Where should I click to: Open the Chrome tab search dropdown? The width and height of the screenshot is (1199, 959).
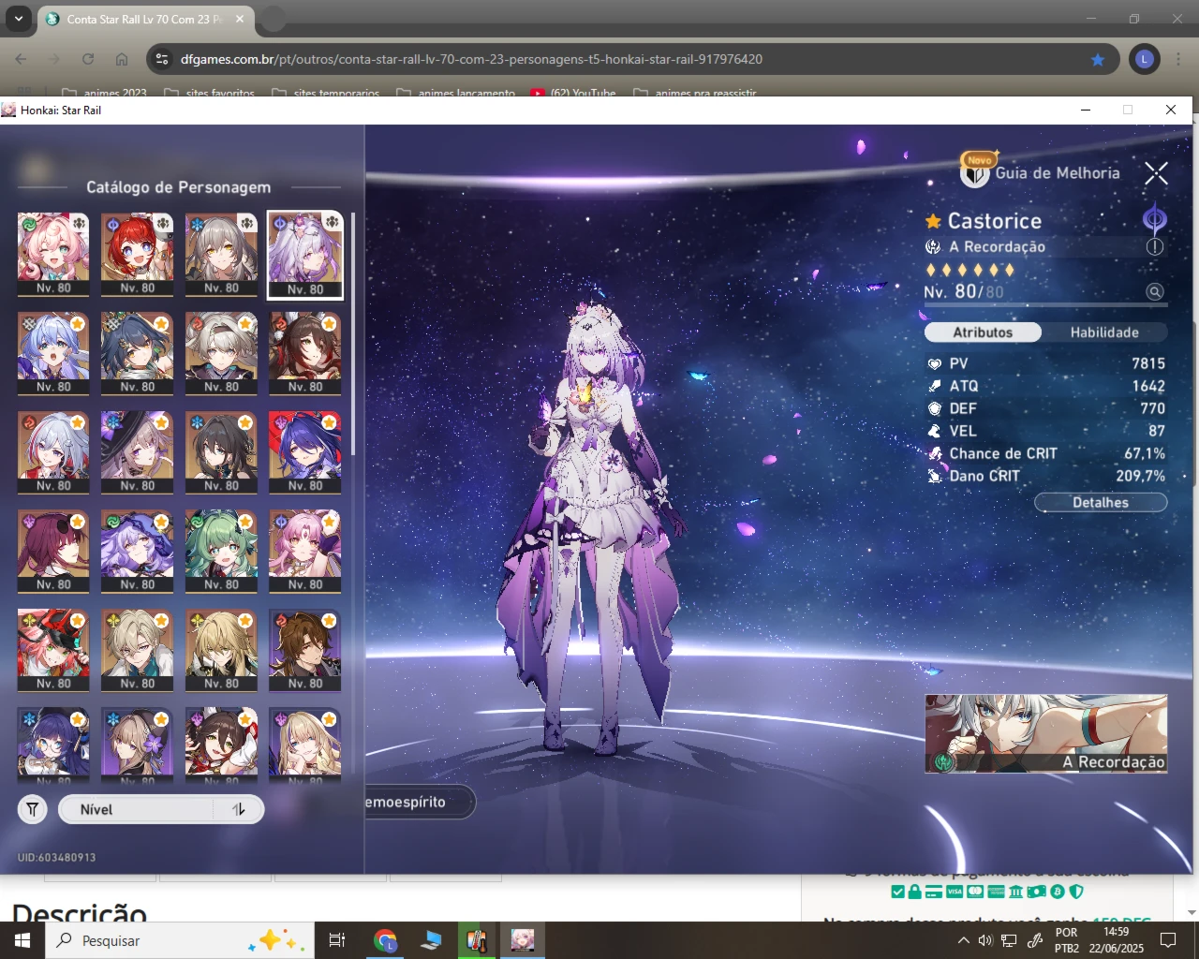(x=19, y=19)
